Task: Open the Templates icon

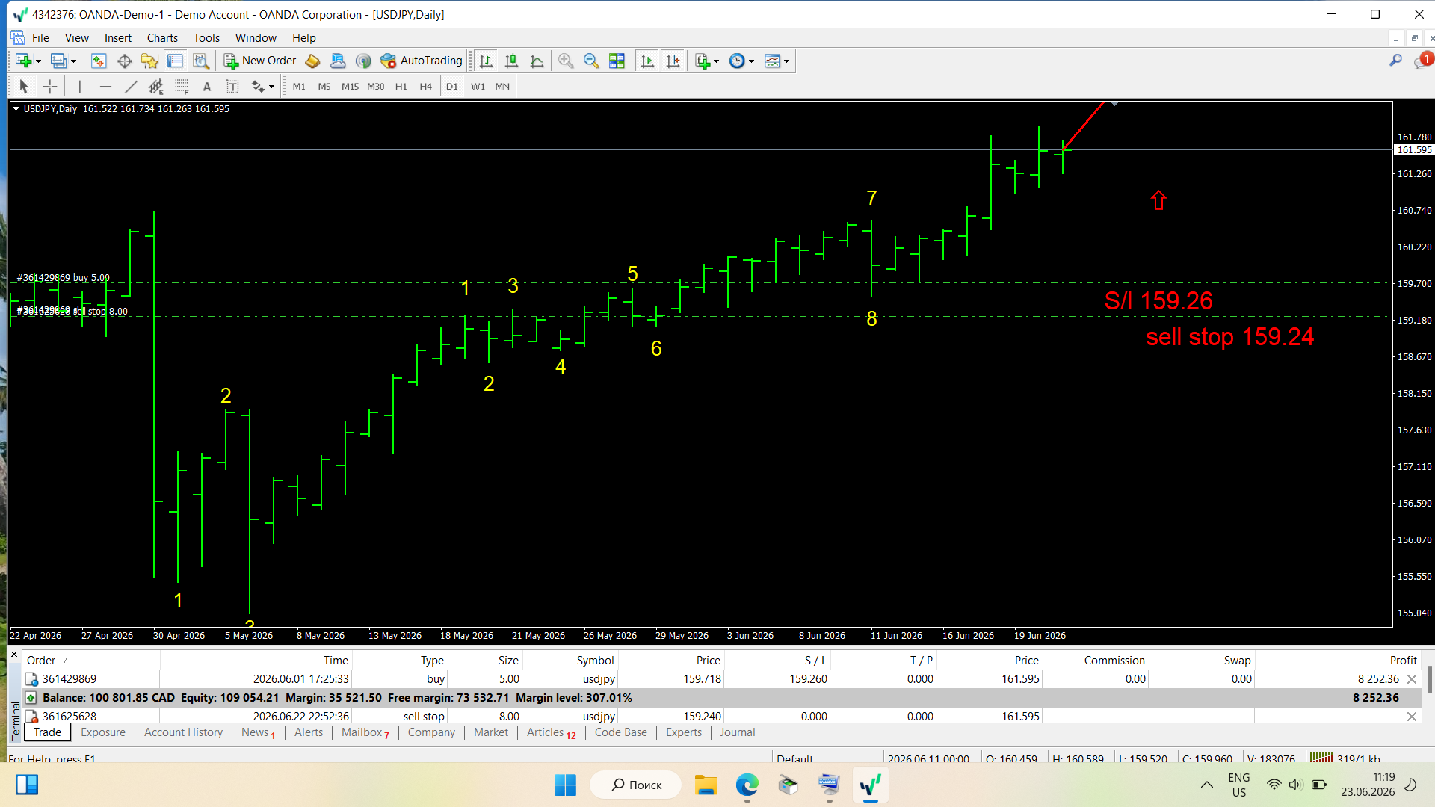Action: point(772,61)
